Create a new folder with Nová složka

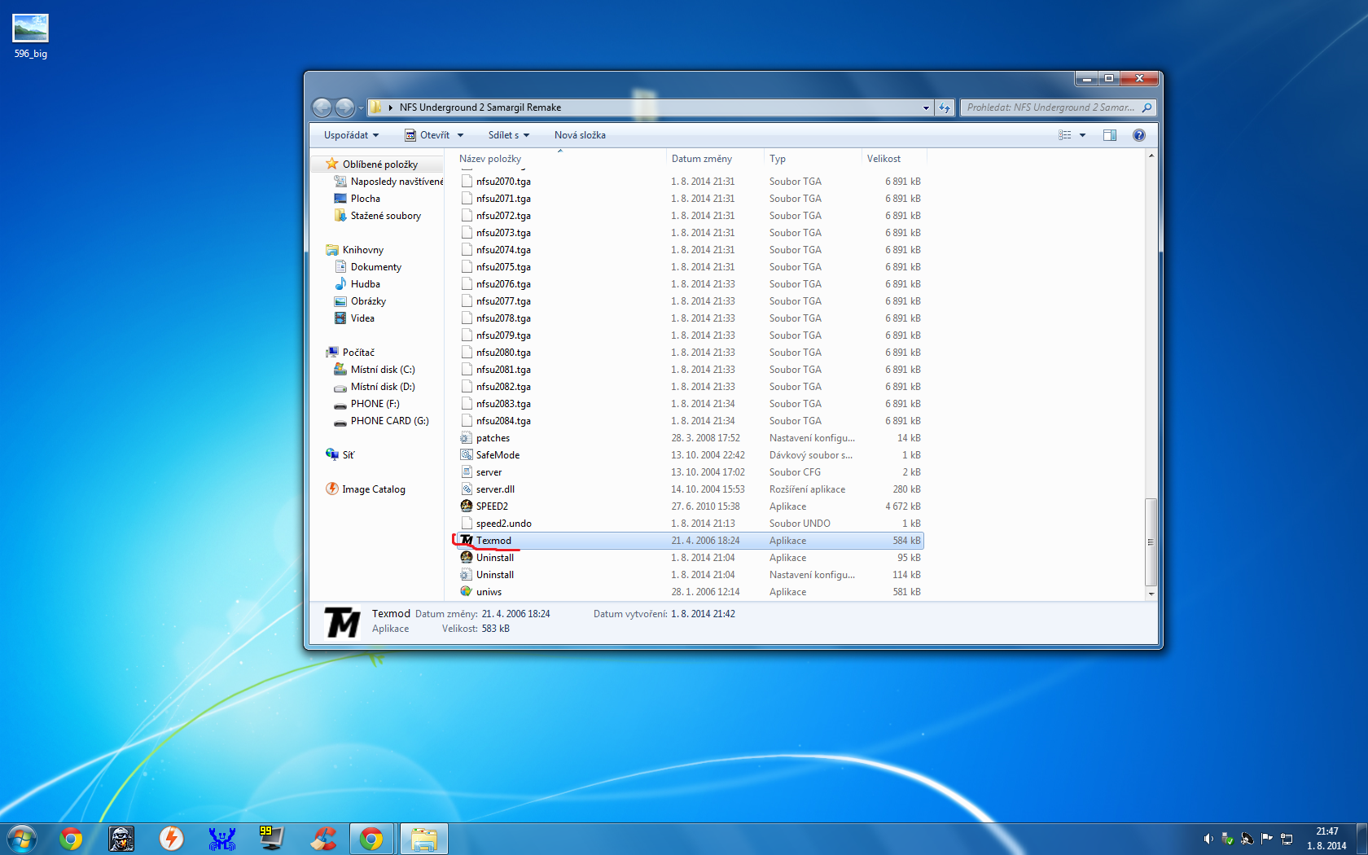580,135
